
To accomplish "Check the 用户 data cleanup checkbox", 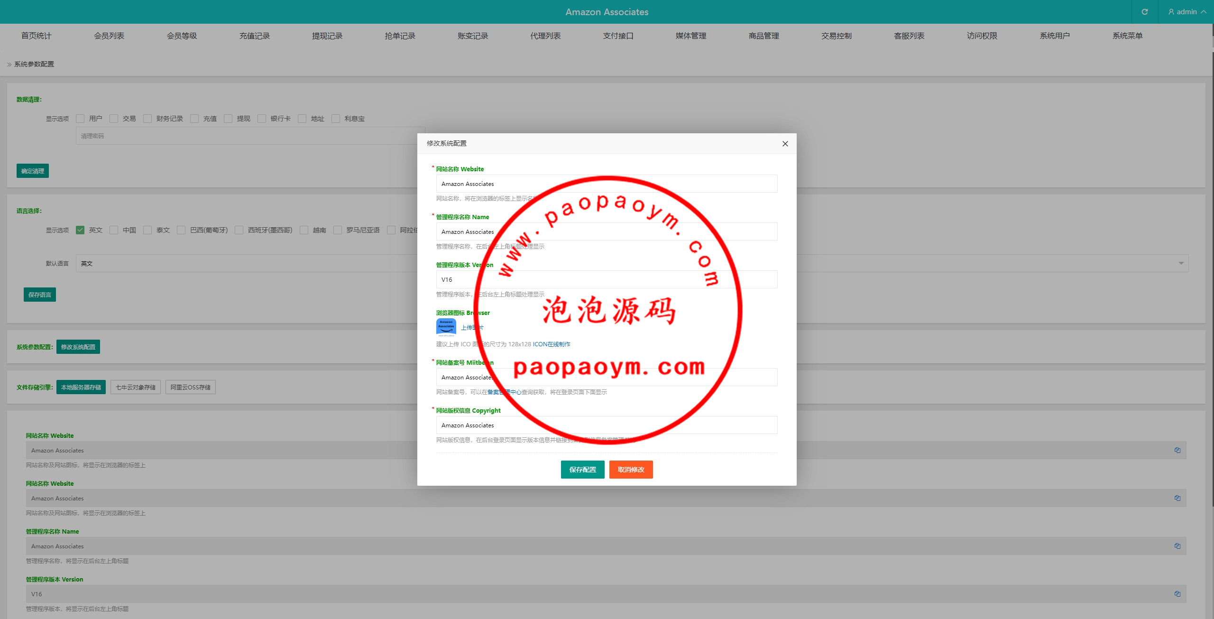I will [x=80, y=119].
